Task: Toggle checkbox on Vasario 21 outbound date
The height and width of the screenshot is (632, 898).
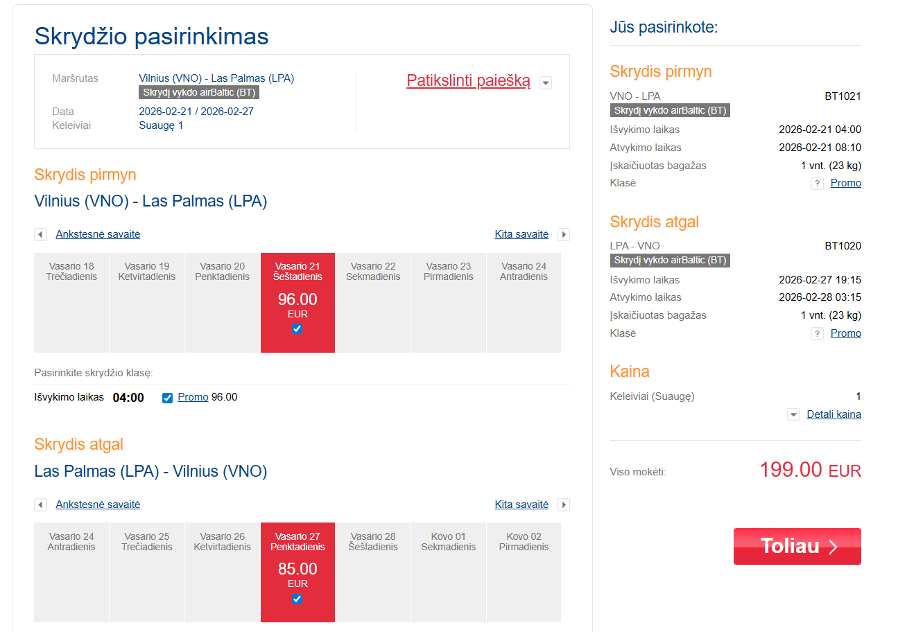Action: (297, 329)
